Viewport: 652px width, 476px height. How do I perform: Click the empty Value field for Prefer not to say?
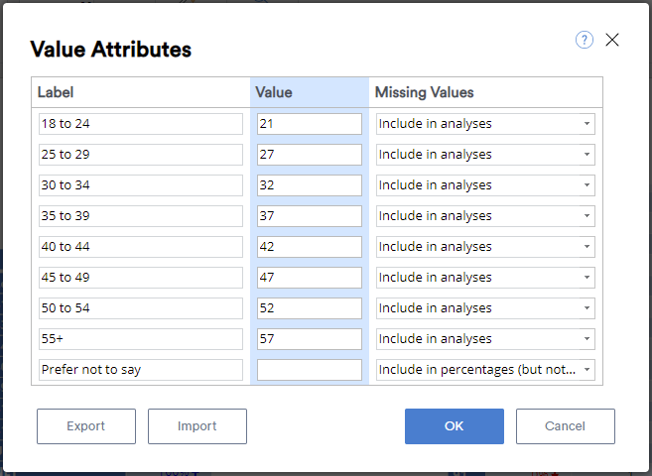click(310, 370)
